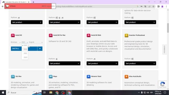Open a new browser tab

click(34, 2)
